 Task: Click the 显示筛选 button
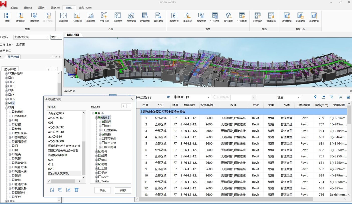10,69
